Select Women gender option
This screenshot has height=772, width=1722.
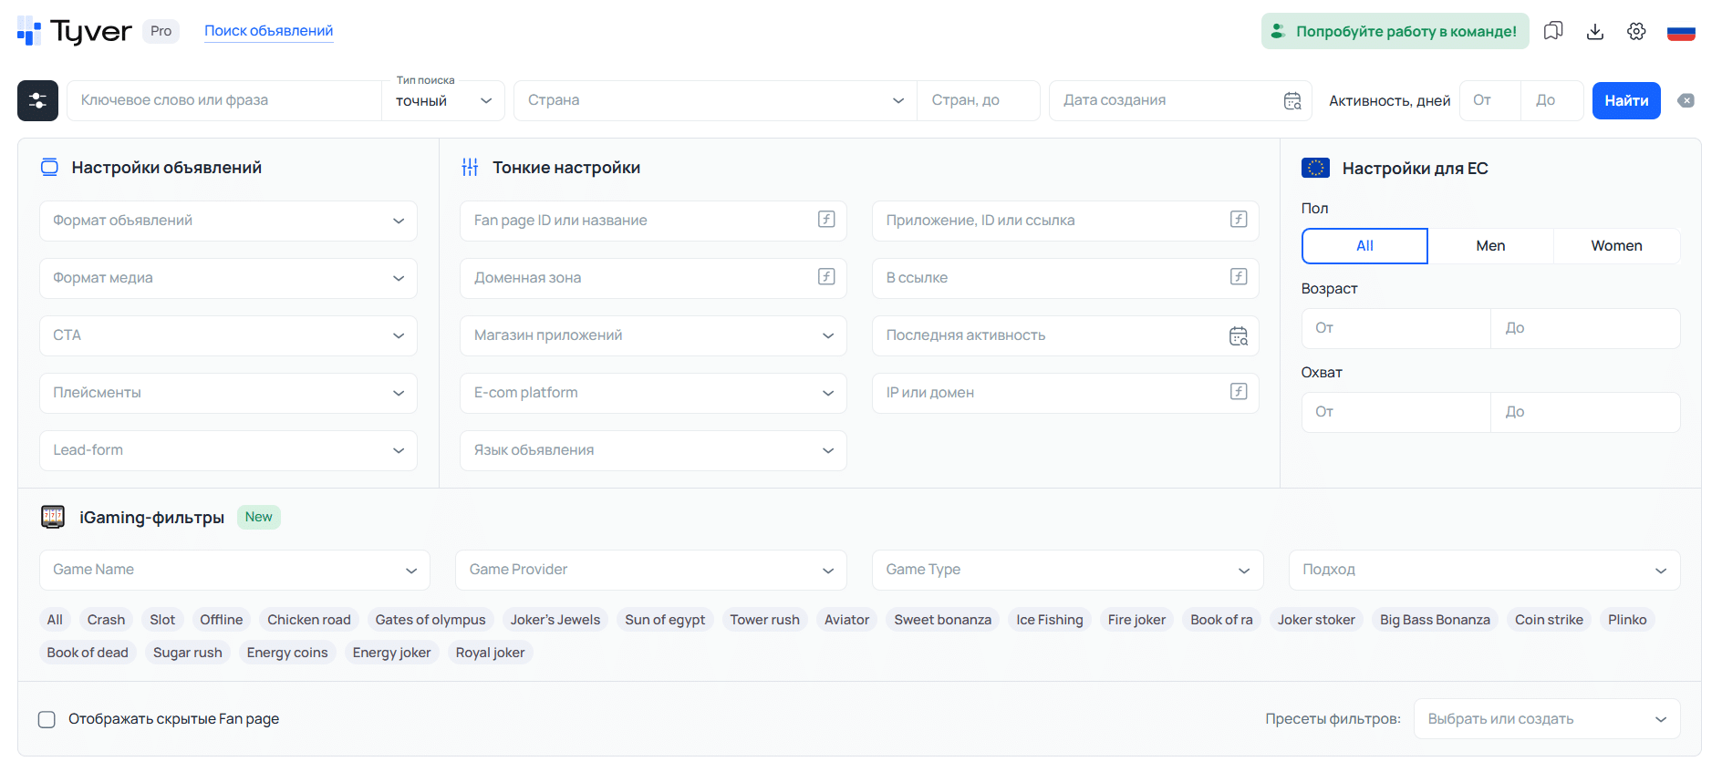[x=1616, y=246]
